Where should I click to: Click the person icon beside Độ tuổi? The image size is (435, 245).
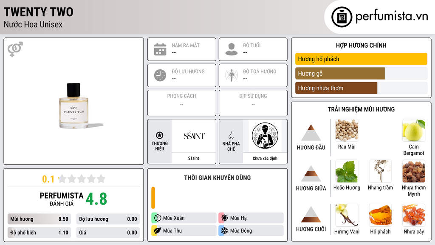pyautogui.click(x=232, y=49)
